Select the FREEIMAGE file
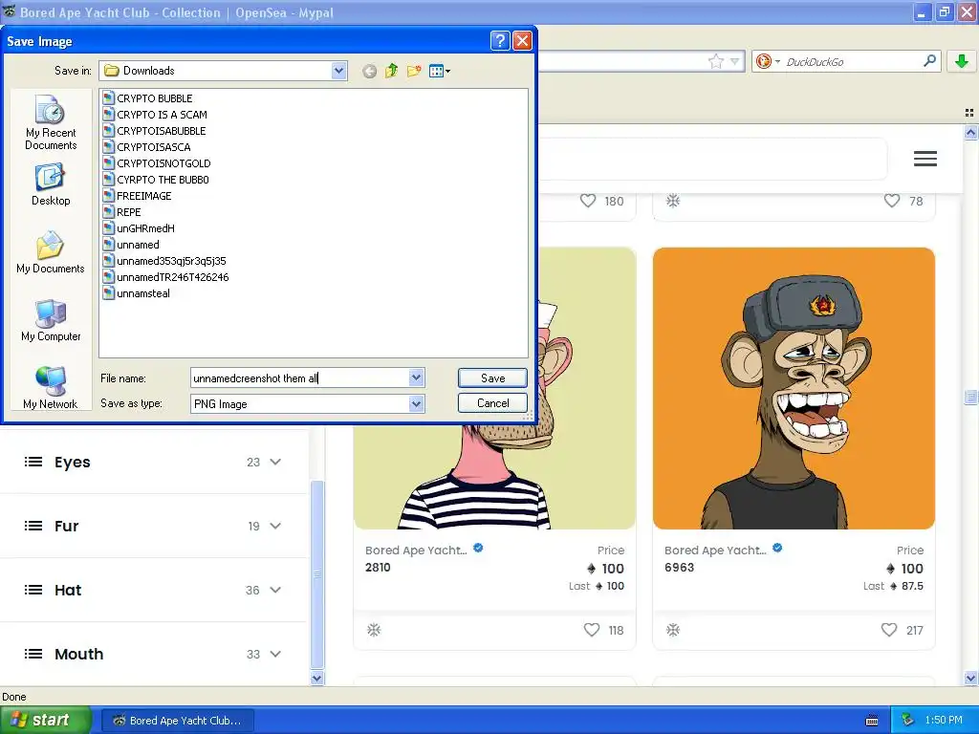 click(x=137, y=195)
